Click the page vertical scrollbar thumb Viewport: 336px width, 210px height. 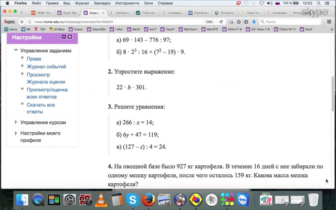click(x=333, y=93)
